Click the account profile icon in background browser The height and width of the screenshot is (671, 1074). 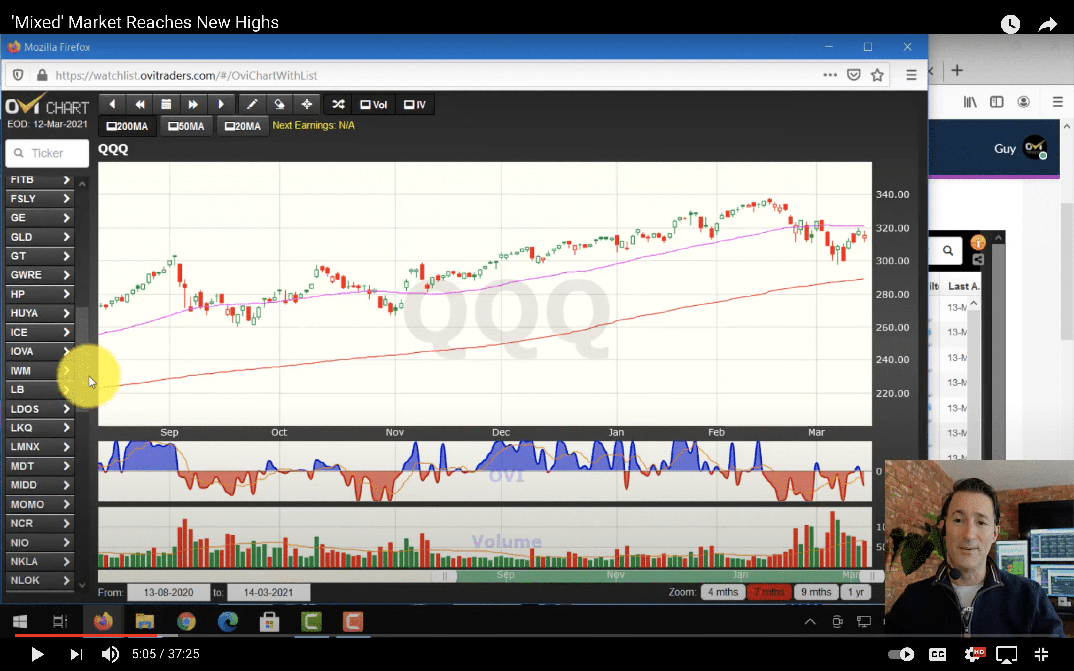coord(1023,102)
